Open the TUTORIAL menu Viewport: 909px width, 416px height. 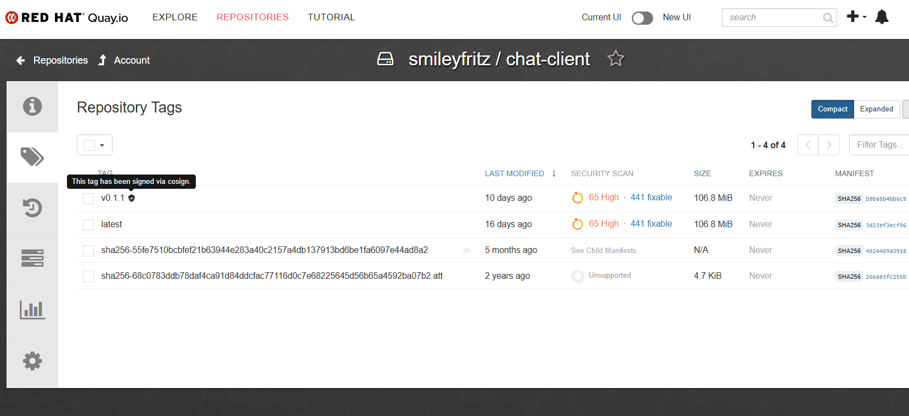pos(331,17)
